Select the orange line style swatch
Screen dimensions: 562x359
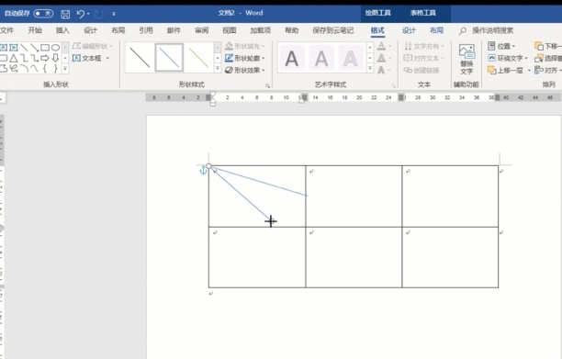198,57
